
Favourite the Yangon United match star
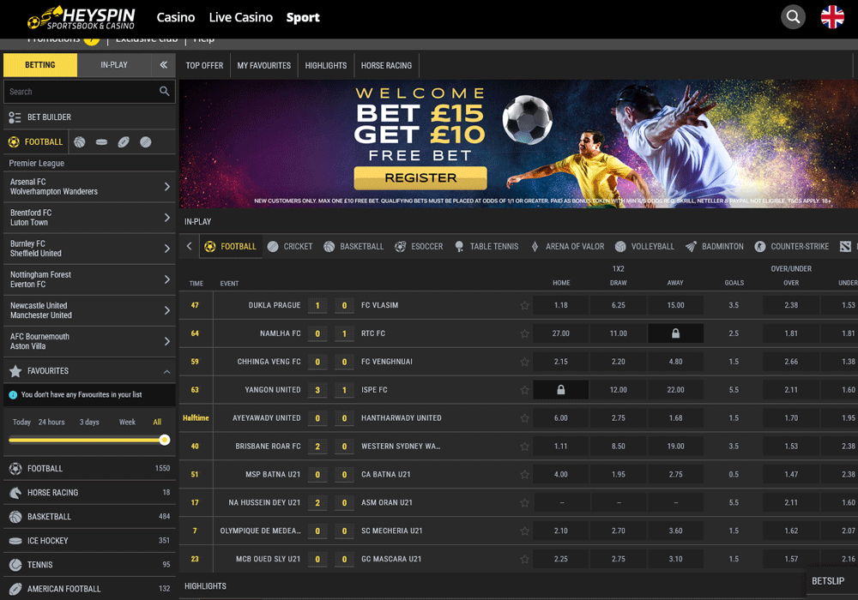pos(524,390)
